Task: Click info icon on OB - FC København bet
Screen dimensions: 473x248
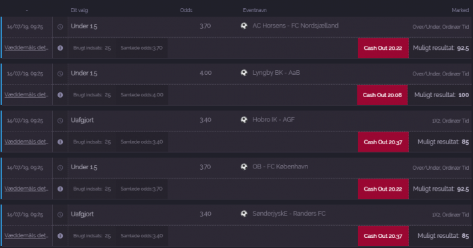Action: pos(60,189)
